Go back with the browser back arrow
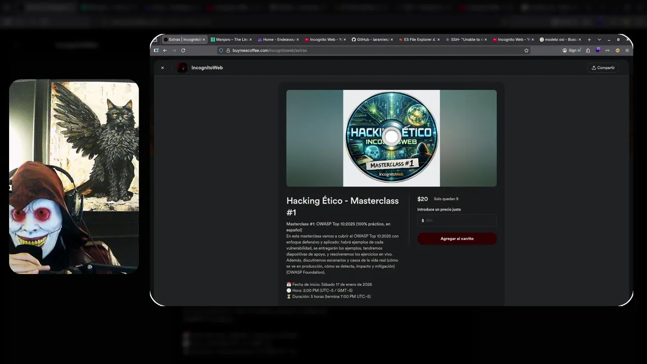The width and height of the screenshot is (647, 364). [165, 51]
